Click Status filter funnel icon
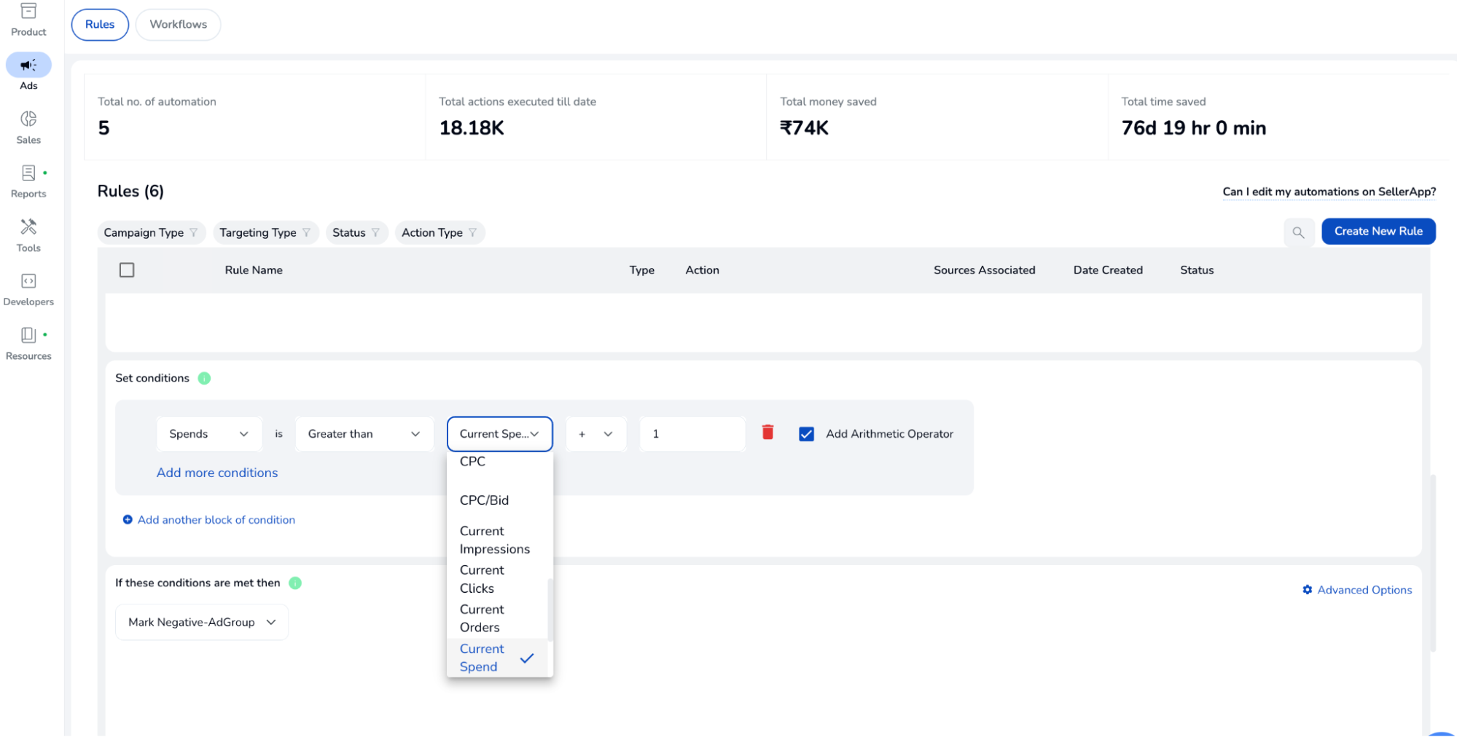The image size is (1457, 737). coord(375,232)
